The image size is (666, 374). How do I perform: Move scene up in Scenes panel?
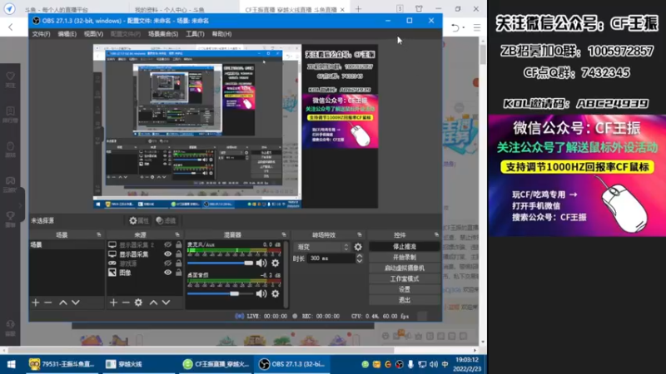pyautogui.click(x=63, y=303)
